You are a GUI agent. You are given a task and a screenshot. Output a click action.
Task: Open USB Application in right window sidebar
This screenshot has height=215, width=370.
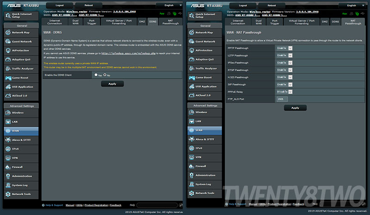click(204, 86)
